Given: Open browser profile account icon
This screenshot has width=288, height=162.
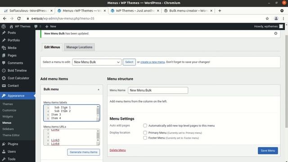Looking at the screenshot, I should [x=276, y=18].
